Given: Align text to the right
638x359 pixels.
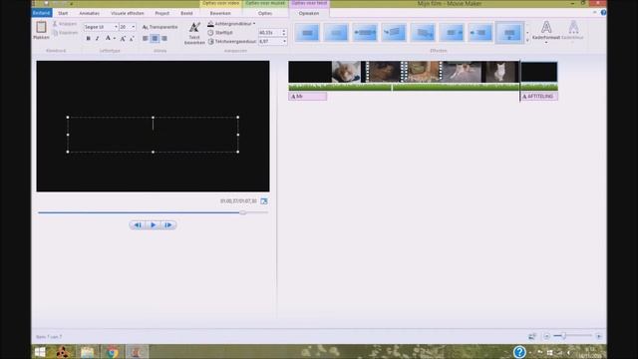Looking at the screenshot, I should [163, 38].
